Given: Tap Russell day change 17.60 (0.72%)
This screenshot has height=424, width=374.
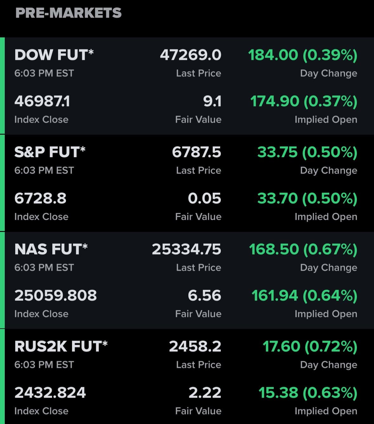Looking at the screenshot, I should pyautogui.click(x=310, y=346).
